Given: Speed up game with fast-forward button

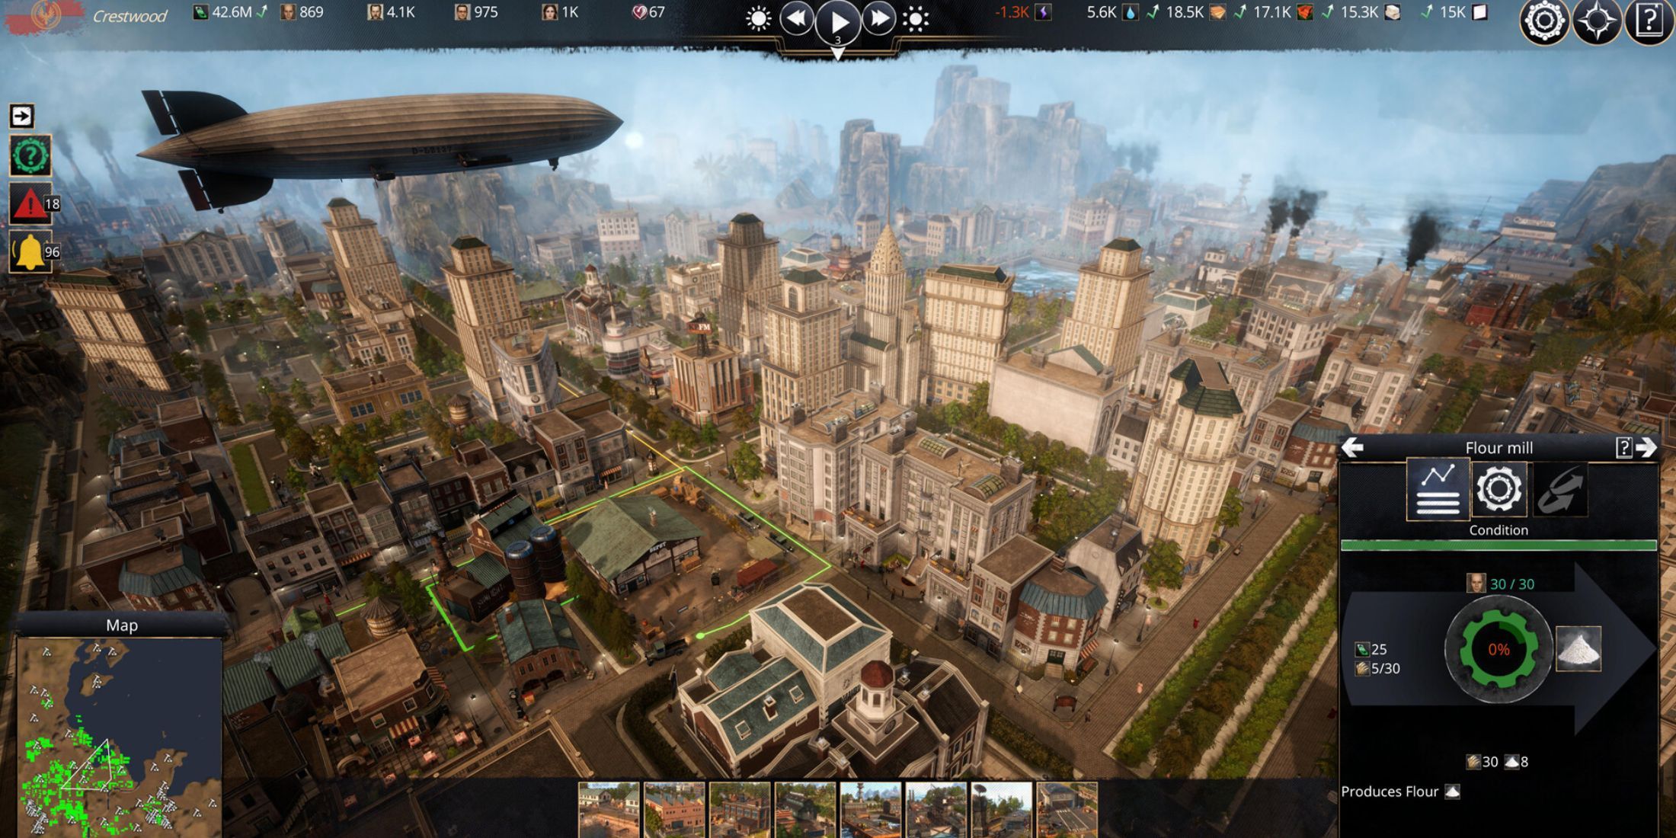Looking at the screenshot, I should [880, 18].
